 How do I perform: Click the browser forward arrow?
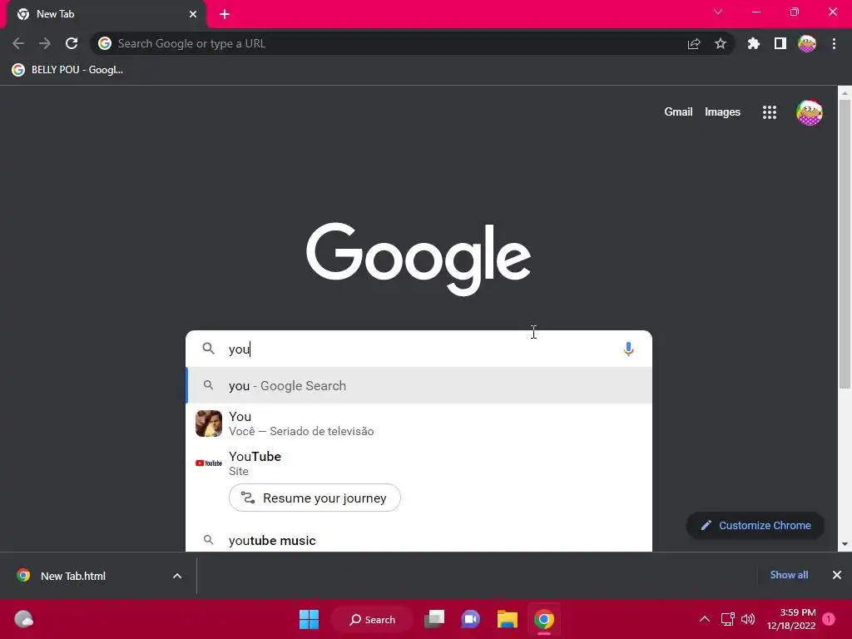pos(45,43)
